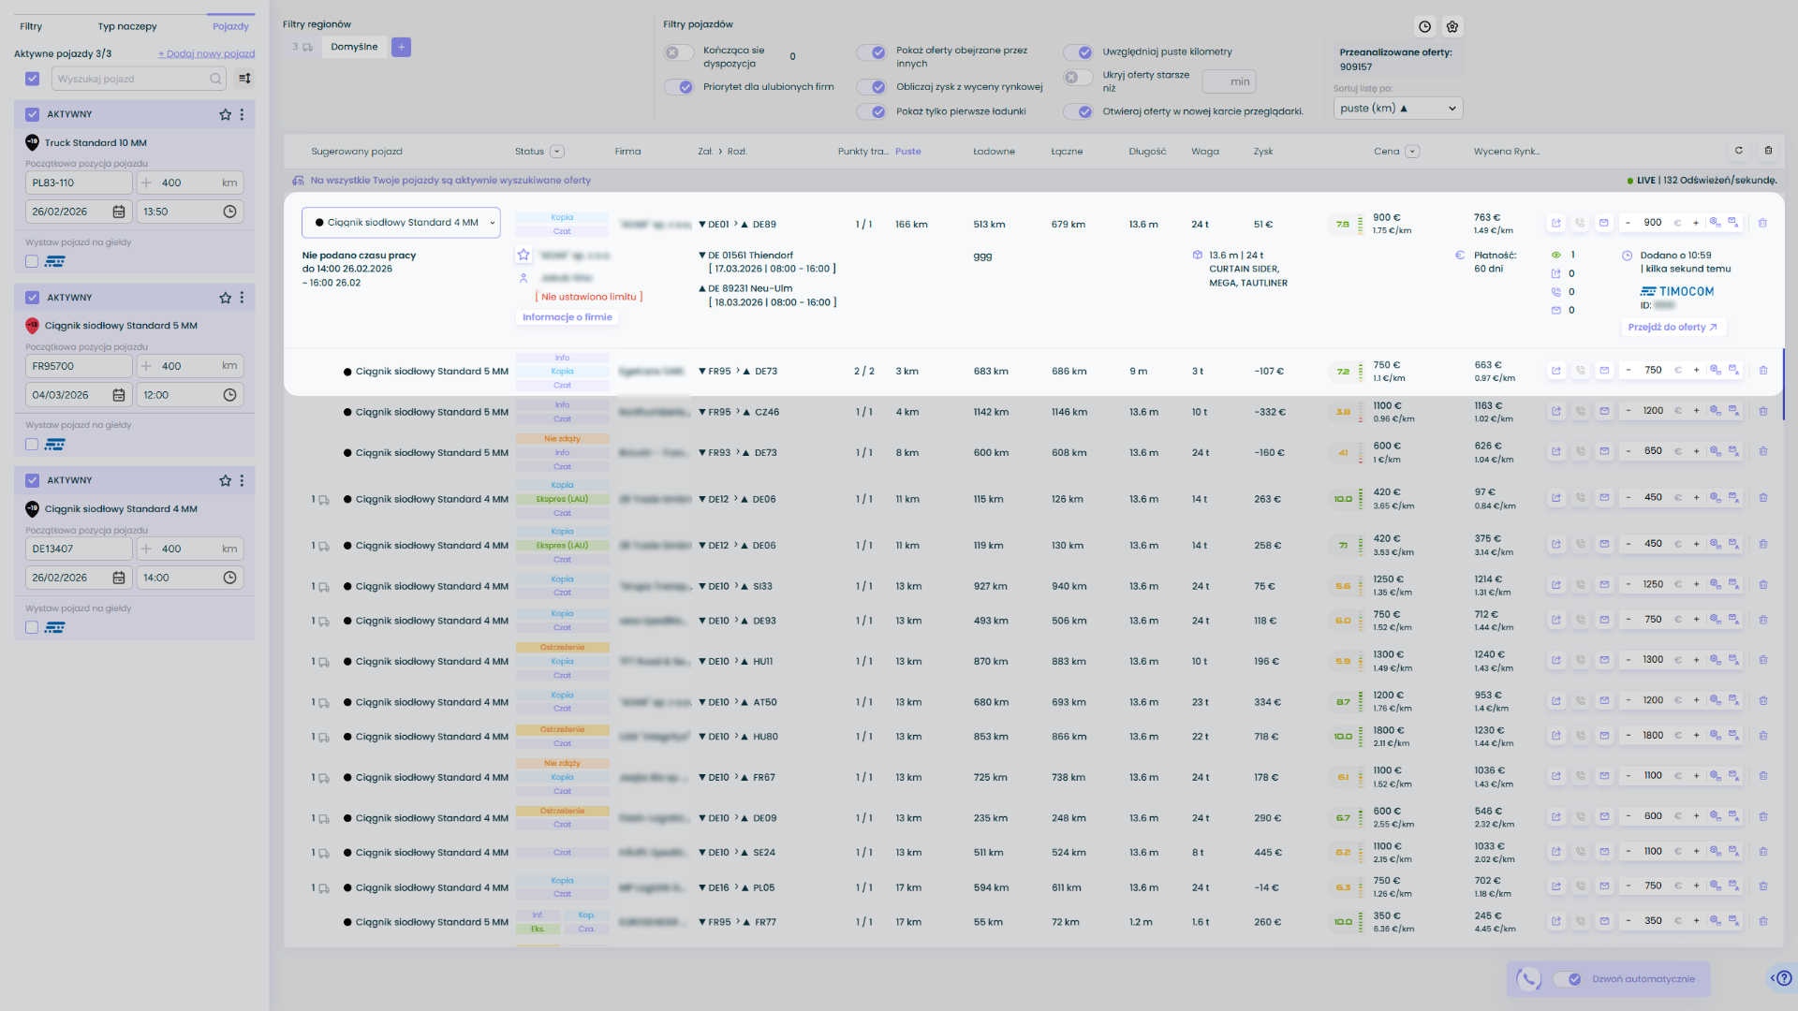Click the refresh icon in table header

tap(1739, 151)
